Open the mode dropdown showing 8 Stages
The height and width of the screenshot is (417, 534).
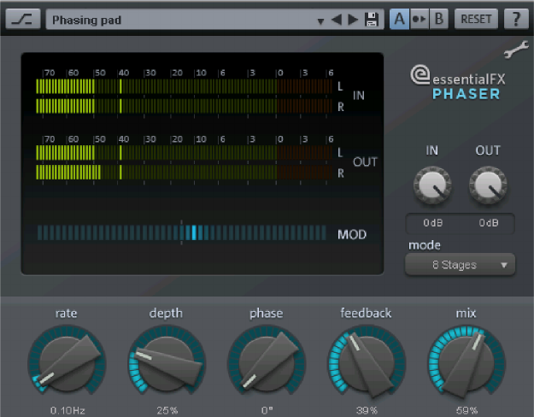tap(460, 264)
